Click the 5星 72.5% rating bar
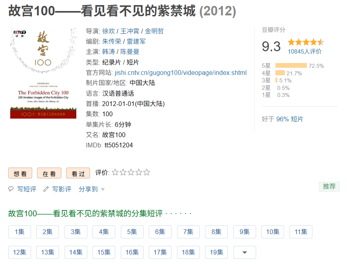 (x=291, y=65)
